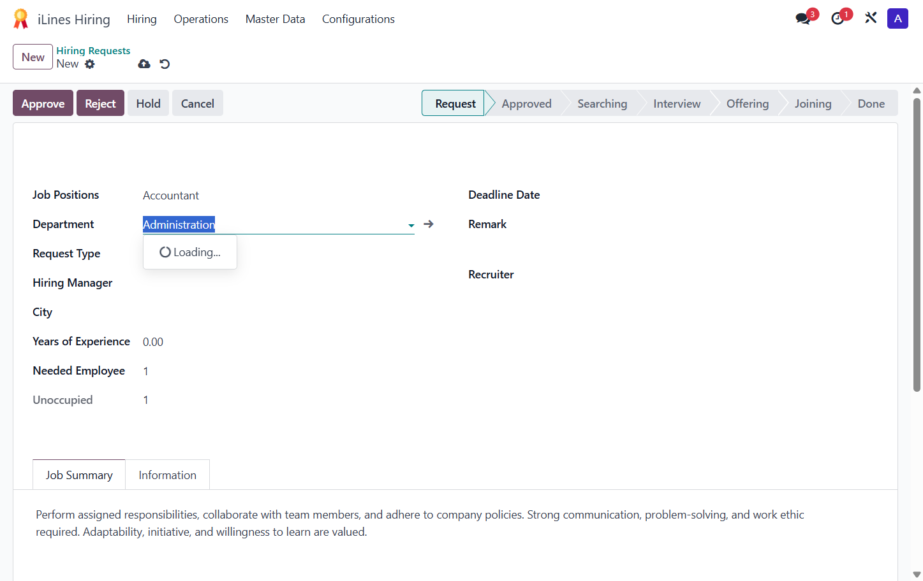Select the Joining status stage
Image resolution: width=923 pixels, height=581 pixels.
[x=813, y=103]
